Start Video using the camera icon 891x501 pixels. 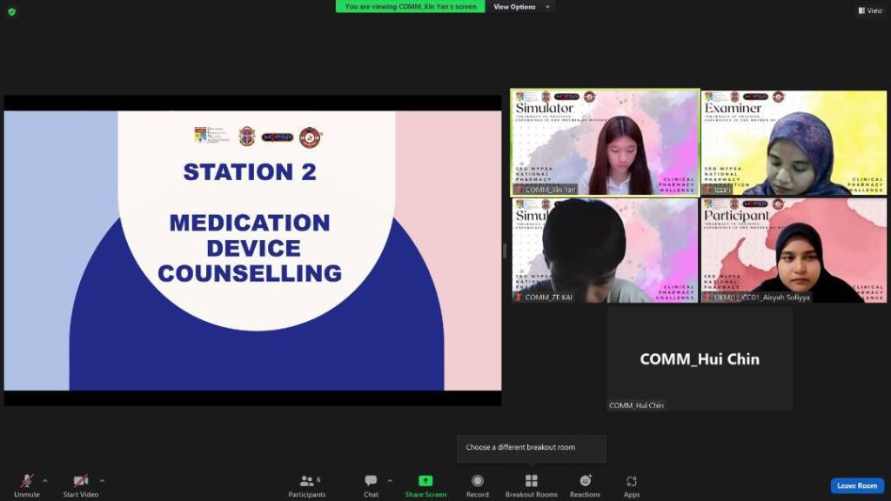(80, 481)
